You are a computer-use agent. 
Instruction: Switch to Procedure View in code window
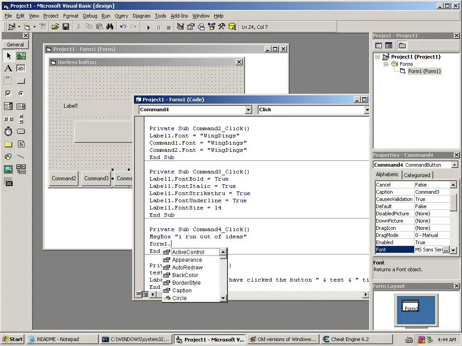click(138, 294)
